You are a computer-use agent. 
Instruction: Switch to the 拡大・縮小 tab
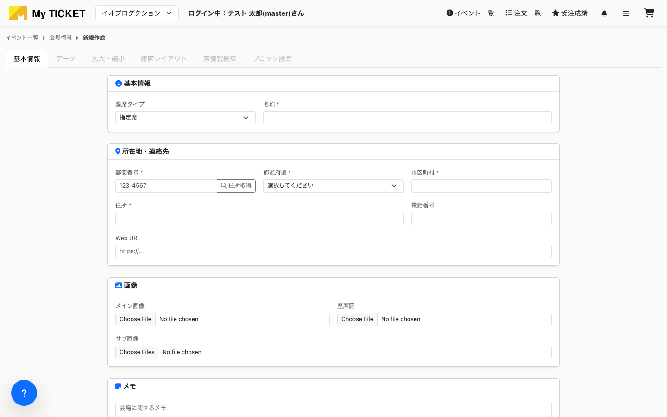click(x=108, y=59)
